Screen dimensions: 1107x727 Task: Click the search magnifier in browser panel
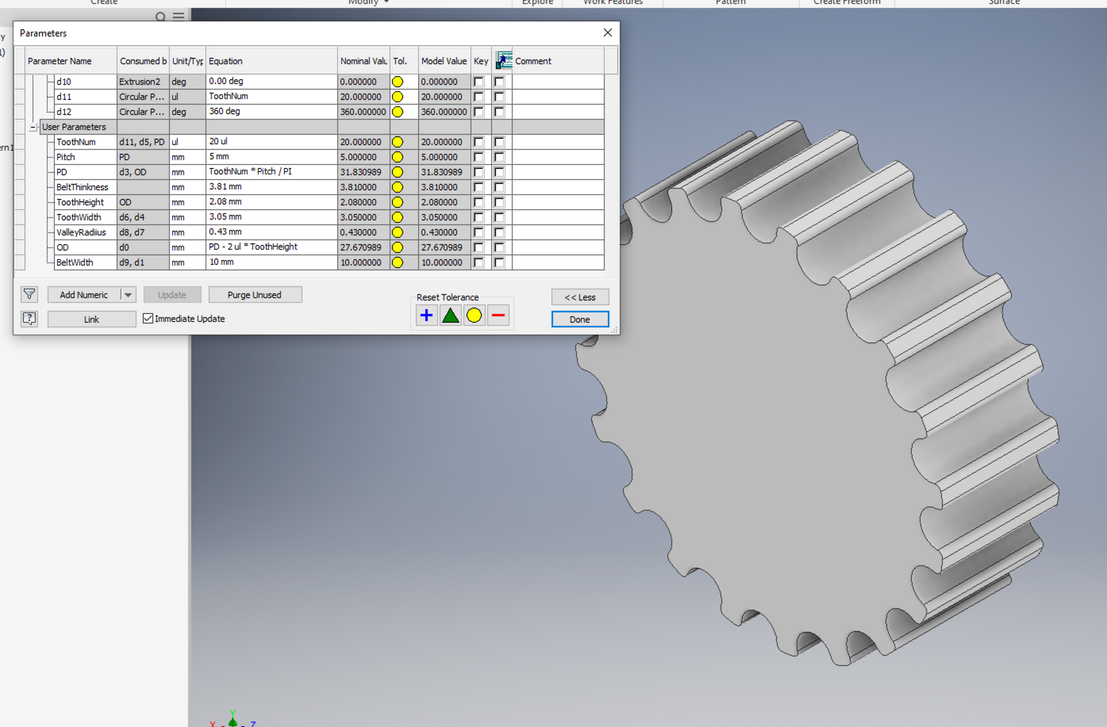click(x=160, y=17)
